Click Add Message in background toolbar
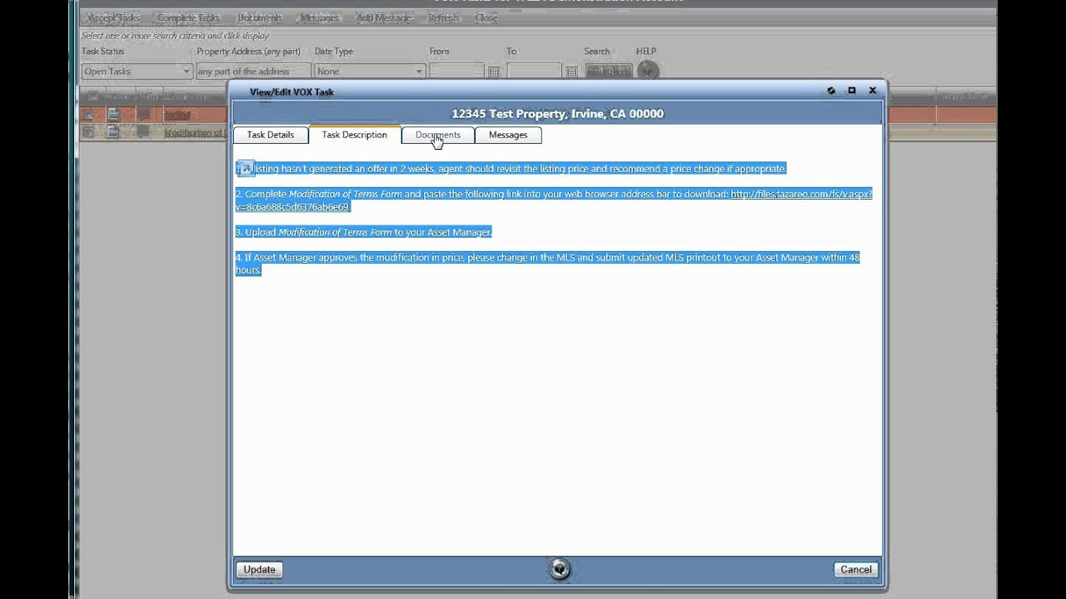The width and height of the screenshot is (1066, 599). pyautogui.click(x=383, y=17)
